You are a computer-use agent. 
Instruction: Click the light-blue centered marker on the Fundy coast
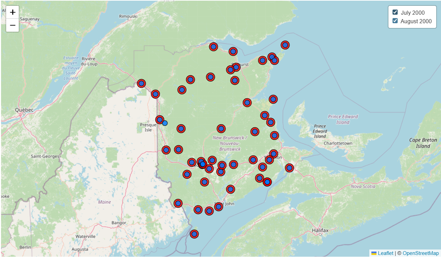click(267, 182)
